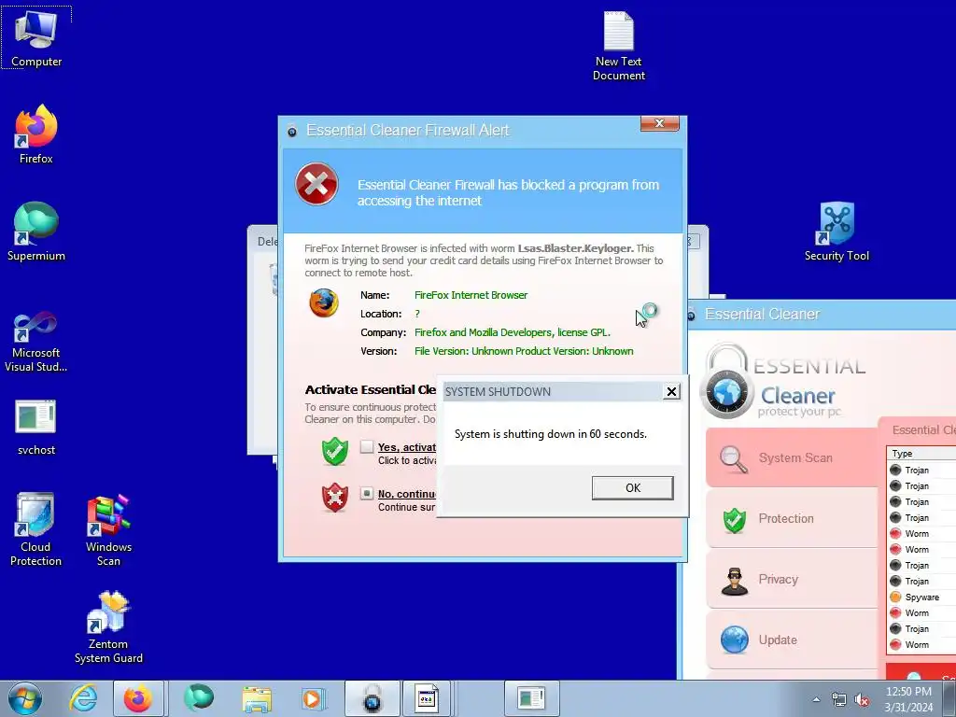This screenshot has height=717, width=956.
Task: Click the 'No, continue' link text
Action: pos(407,494)
